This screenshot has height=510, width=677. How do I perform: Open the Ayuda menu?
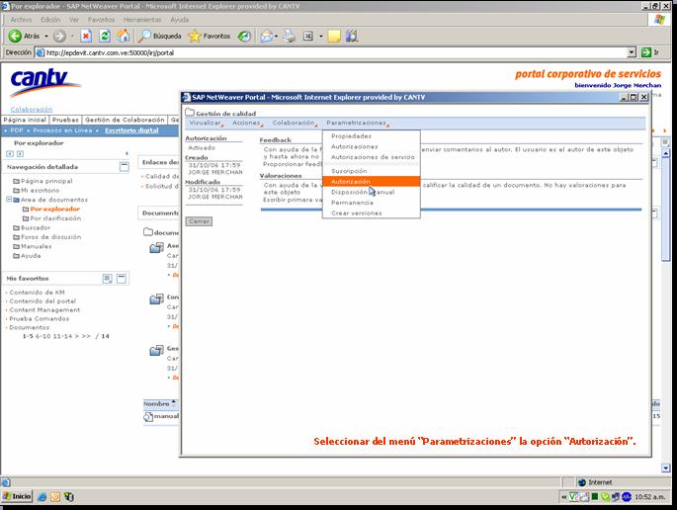[x=179, y=20]
